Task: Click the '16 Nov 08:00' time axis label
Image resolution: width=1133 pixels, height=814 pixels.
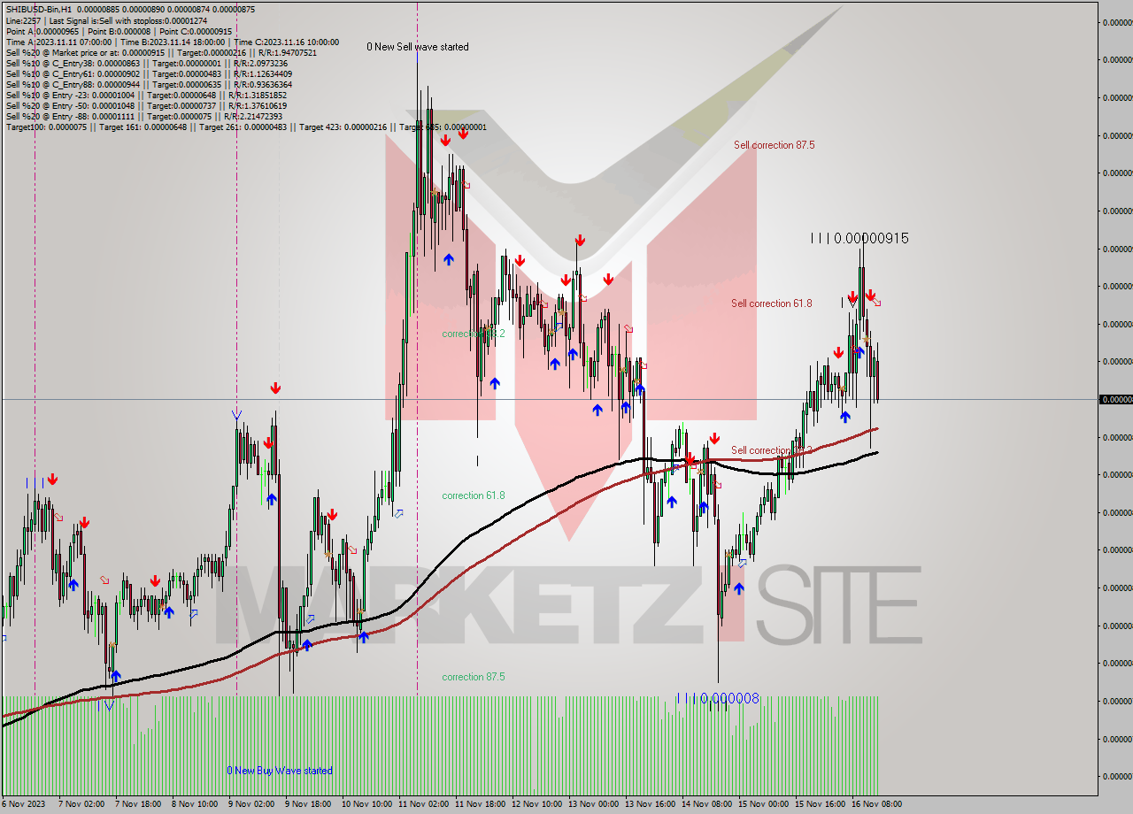Action: click(x=876, y=804)
